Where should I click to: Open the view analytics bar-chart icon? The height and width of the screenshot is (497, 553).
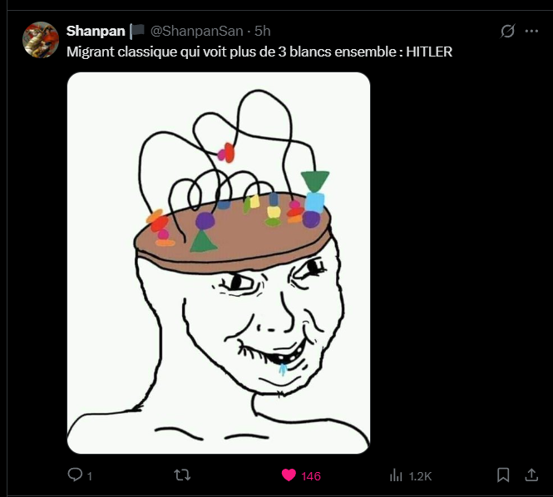396,475
